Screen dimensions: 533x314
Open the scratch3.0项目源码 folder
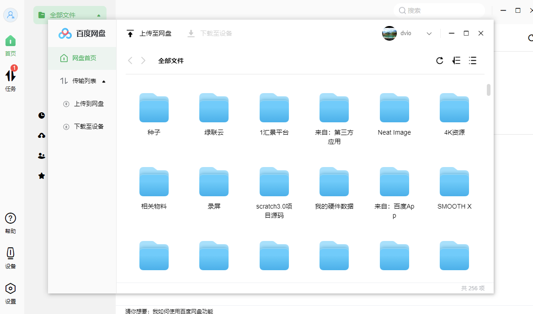(x=274, y=182)
